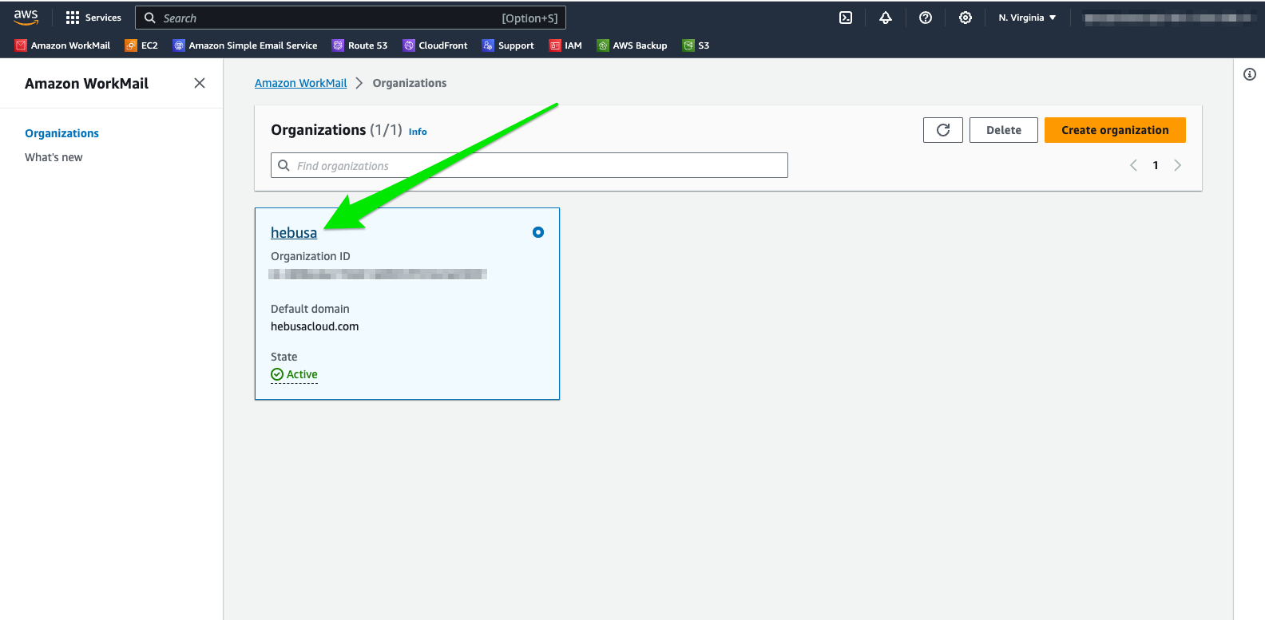The image size is (1265, 620).
Task: Open the CloudShell terminal icon
Action: (x=846, y=18)
